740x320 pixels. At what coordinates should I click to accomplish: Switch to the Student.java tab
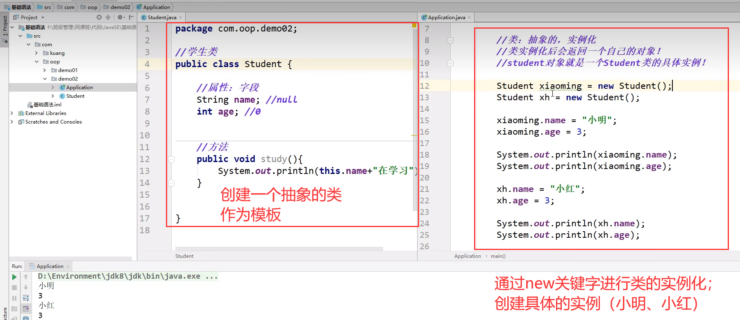[162, 18]
